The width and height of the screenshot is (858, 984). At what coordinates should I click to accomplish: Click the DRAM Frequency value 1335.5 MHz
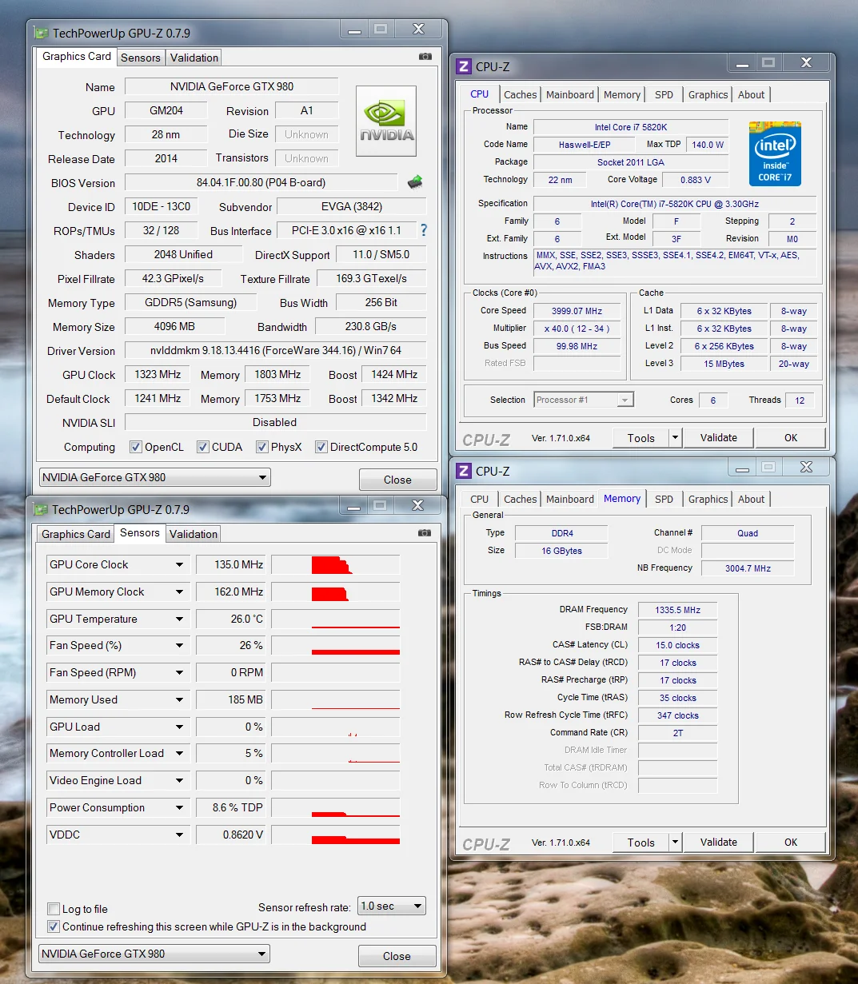click(x=677, y=610)
